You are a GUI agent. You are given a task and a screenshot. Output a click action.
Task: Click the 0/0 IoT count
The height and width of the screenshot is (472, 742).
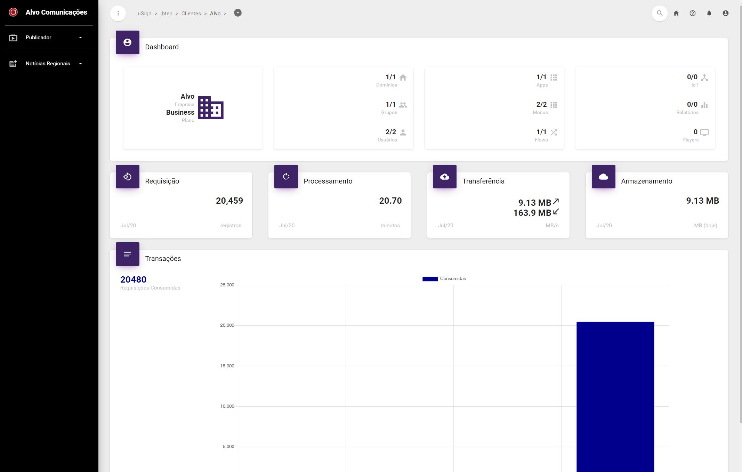pos(692,77)
